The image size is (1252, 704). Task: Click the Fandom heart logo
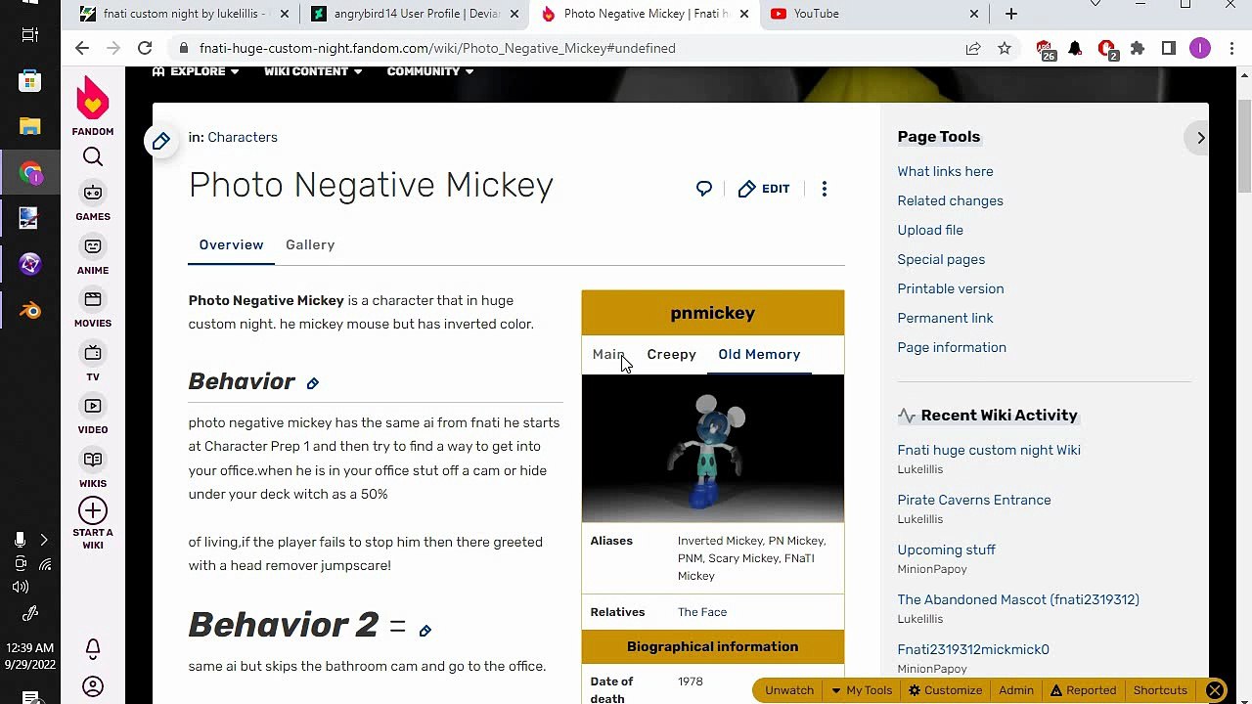point(93,99)
